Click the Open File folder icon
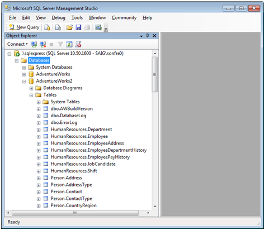 [x=69, y=27]
